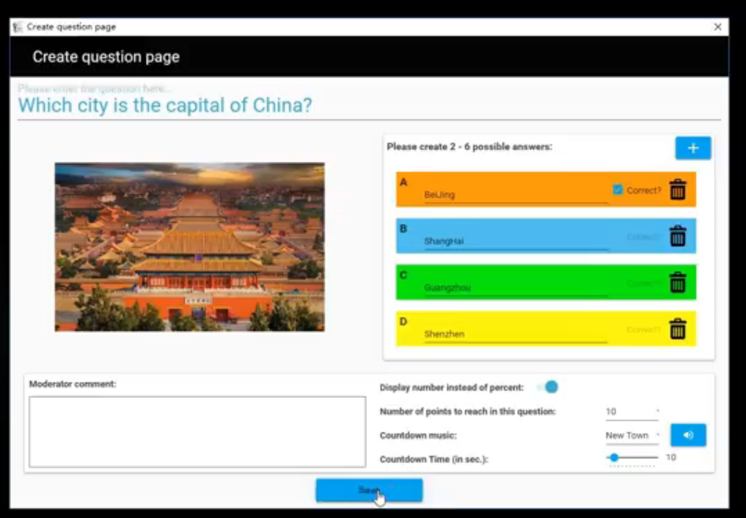Play countdown music with speaker button
The width and height of the screenshot is (746, 518).
tap(688, 435)
